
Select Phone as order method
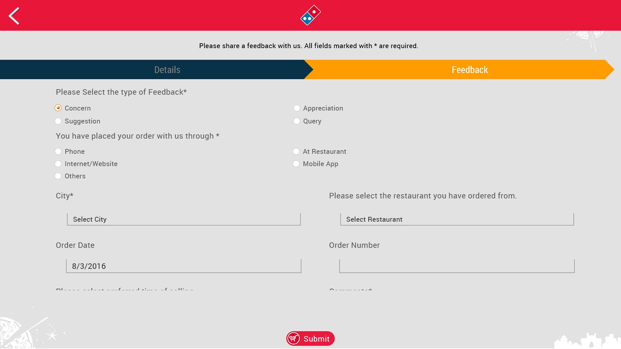[58, 152]
